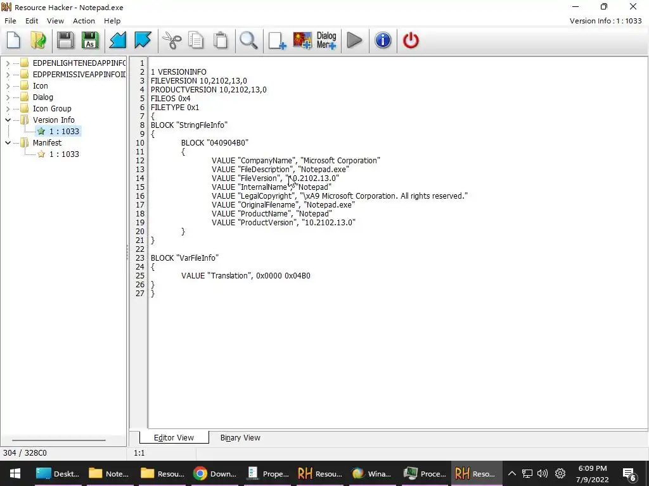Screen dimensions: 649x486
Task: Click the taskbar network icon
Action: 527,473
